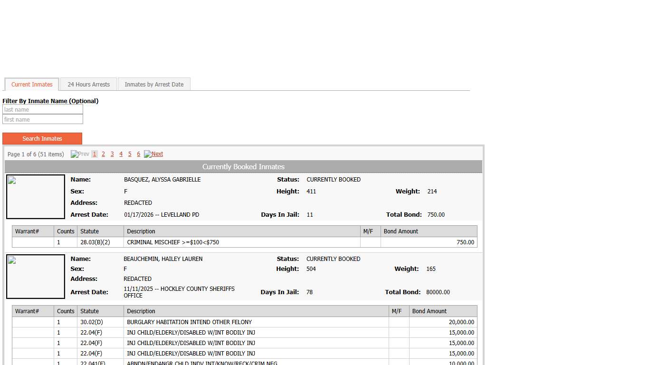
Task: Go to results page 1
Action: (x=95, y=154)
